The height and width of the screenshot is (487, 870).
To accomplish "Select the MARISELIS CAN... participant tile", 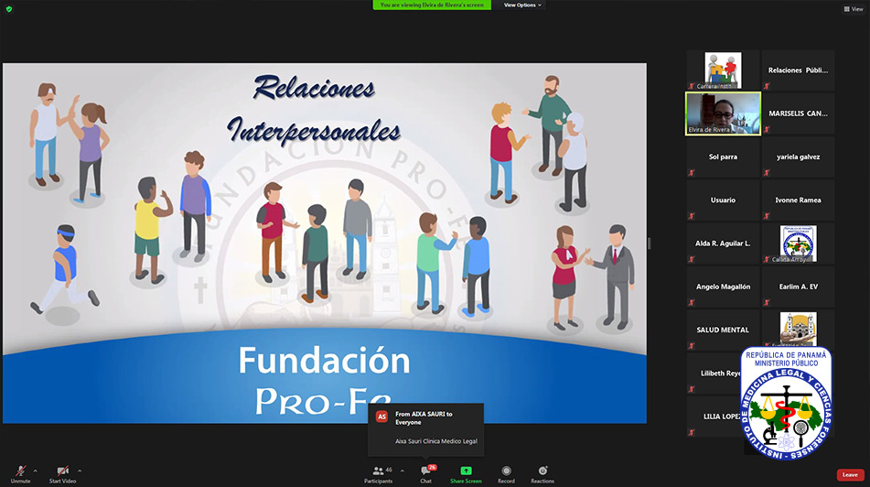I will tap(798, 114).
